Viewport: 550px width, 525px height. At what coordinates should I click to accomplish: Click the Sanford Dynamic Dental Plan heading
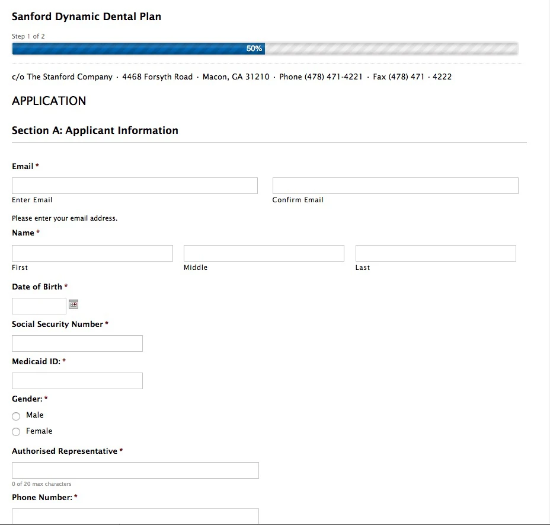[x=87, y=17]
